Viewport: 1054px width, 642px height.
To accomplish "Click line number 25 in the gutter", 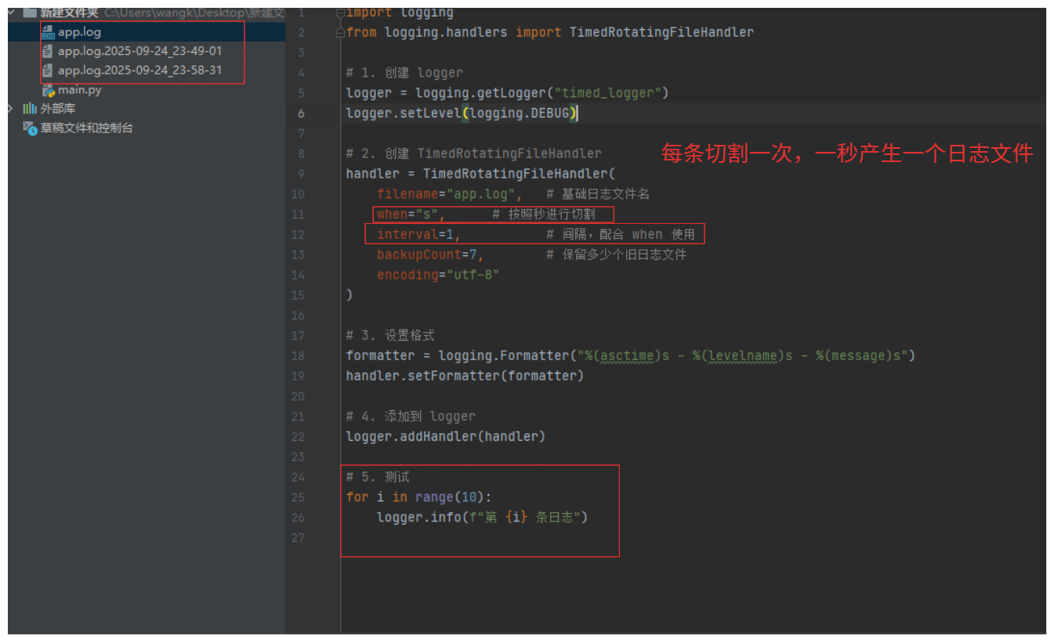I will 297,497.
